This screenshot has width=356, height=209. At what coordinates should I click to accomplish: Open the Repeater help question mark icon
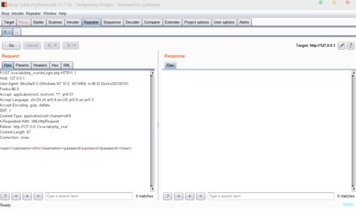click(351, 45)
